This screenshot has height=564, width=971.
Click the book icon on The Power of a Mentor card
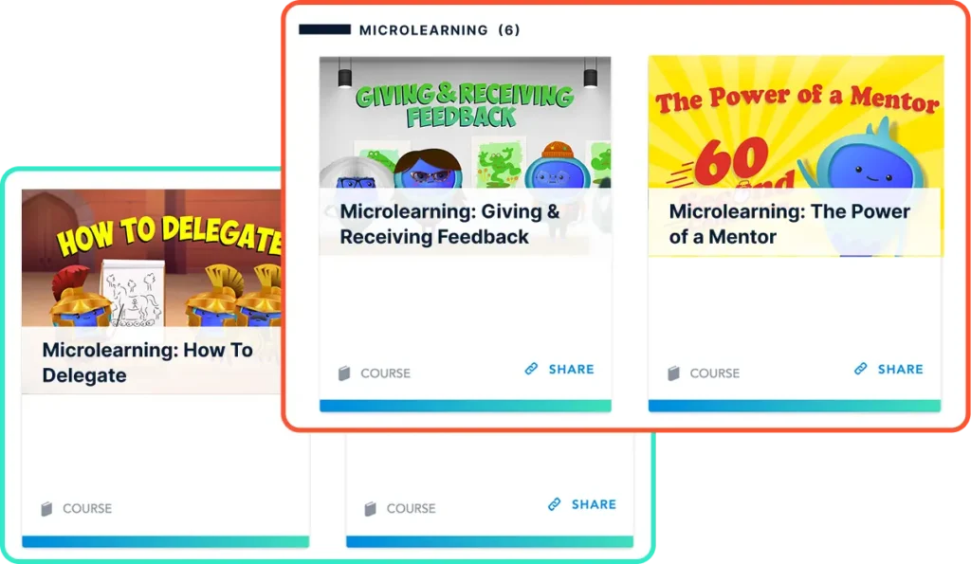[674, 373]
